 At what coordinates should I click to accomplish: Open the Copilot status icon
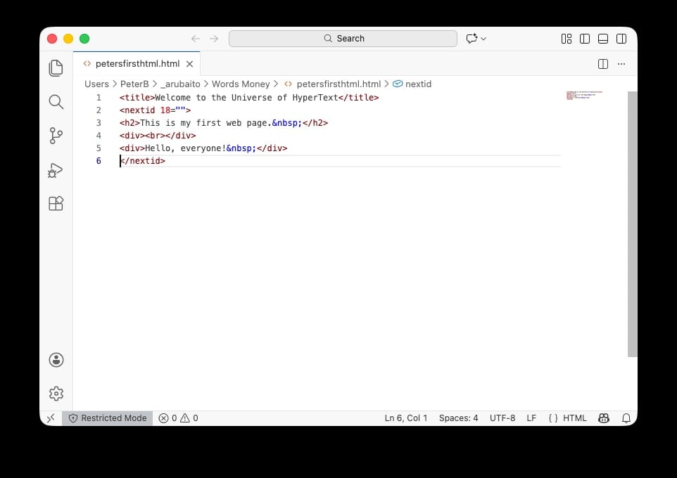604,418
